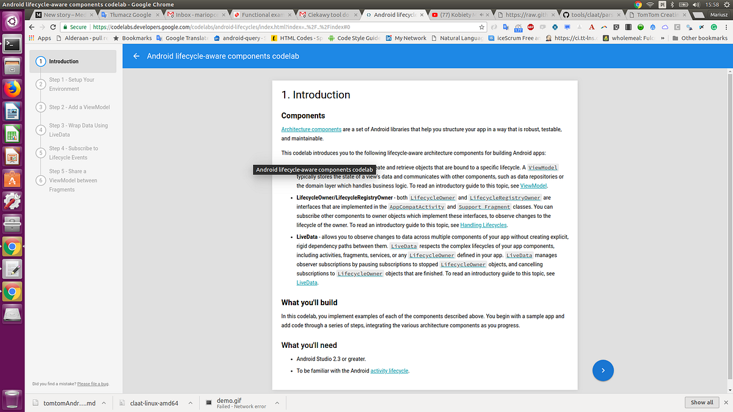Screen dimensions: 733x412
Task: Advance using the blue next-step arrow button
Action: (x=603, y=370)
